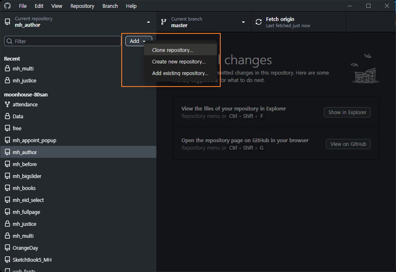The height and width of the screenshot is (272, 396).
Task: Click the Show in Explorer button
Action: click(347, 112)
